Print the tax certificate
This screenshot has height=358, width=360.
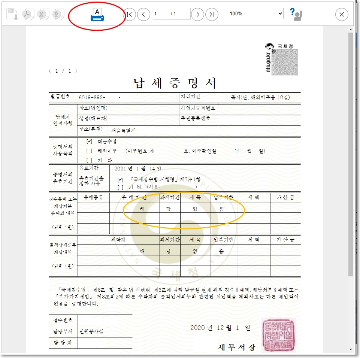coord(97,15)
